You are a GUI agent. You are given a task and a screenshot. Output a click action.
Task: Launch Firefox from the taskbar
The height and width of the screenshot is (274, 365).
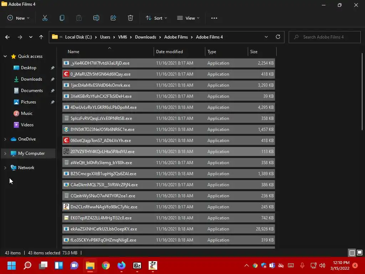click(x=121, y=265)
